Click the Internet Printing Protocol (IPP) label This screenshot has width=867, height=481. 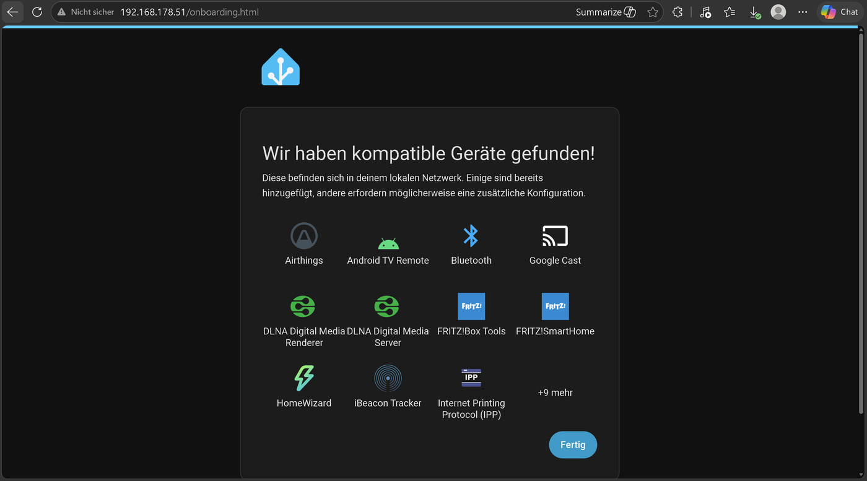[x=471, y=409]
